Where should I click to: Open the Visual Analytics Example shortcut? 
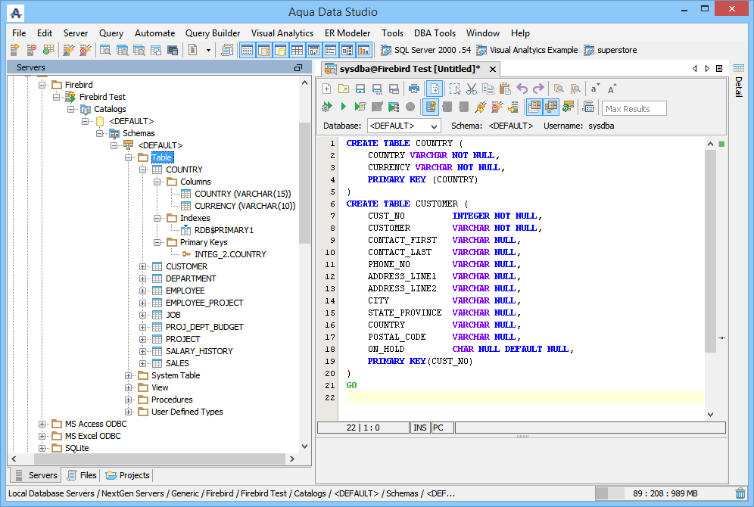(527, 50)
